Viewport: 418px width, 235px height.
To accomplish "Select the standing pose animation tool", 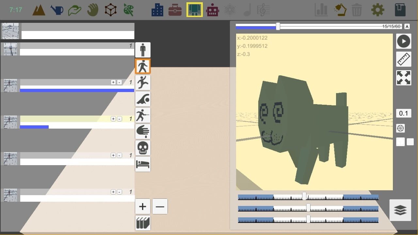I will pos(143,50).
